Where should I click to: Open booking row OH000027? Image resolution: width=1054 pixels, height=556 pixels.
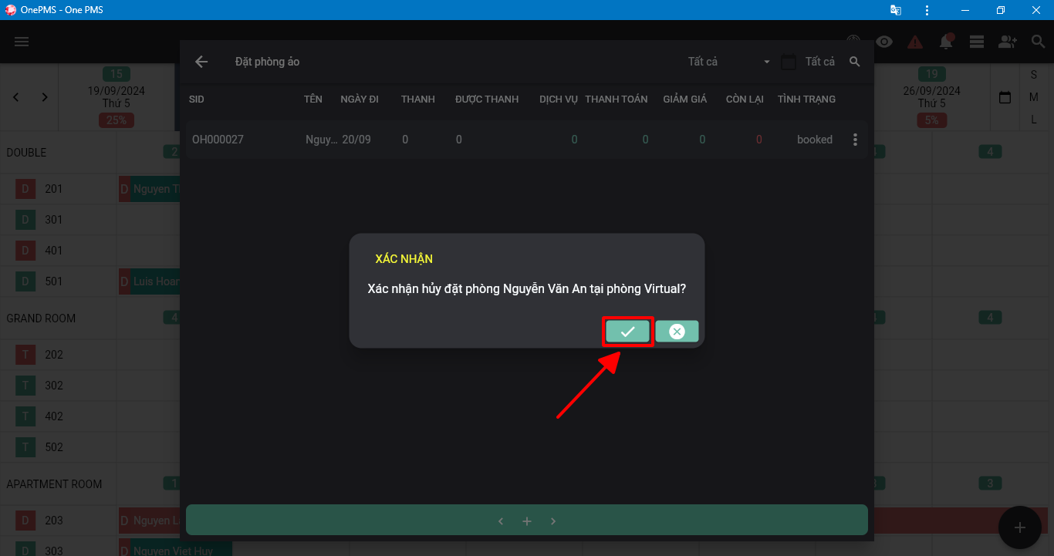(x=527, y=140)
